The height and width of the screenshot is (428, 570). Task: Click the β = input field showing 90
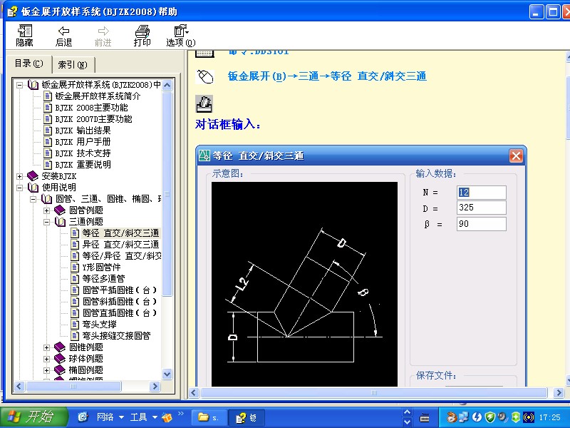coord(482,224)
